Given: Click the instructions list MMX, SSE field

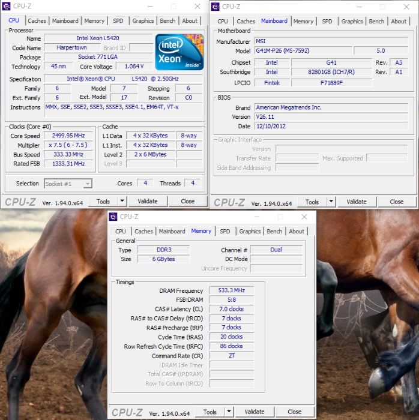Looking at the screenshot, I should [x=123, y=110].
